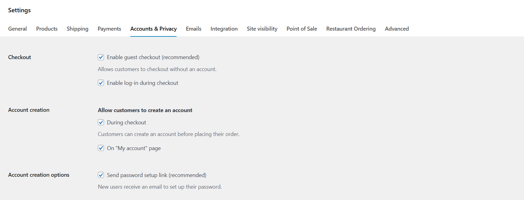This screenshot has height=200, width=524.
Task: Disable 'Send password setup link'
Action: [x=101, y=175]
